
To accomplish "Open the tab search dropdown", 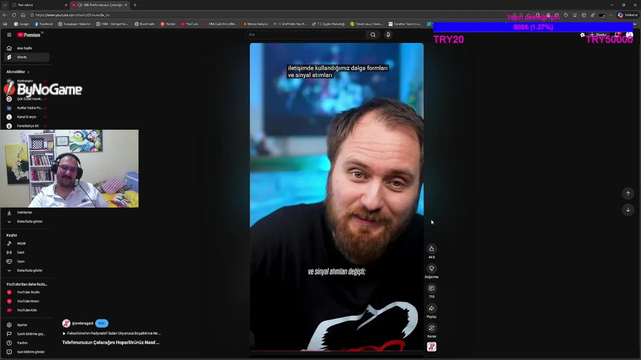I will pyautogui.click(x=5, y=5).
